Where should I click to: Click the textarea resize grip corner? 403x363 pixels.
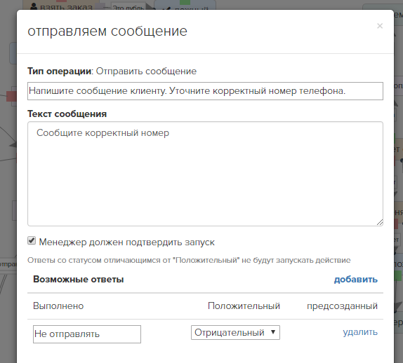click(x=380, y=222)
